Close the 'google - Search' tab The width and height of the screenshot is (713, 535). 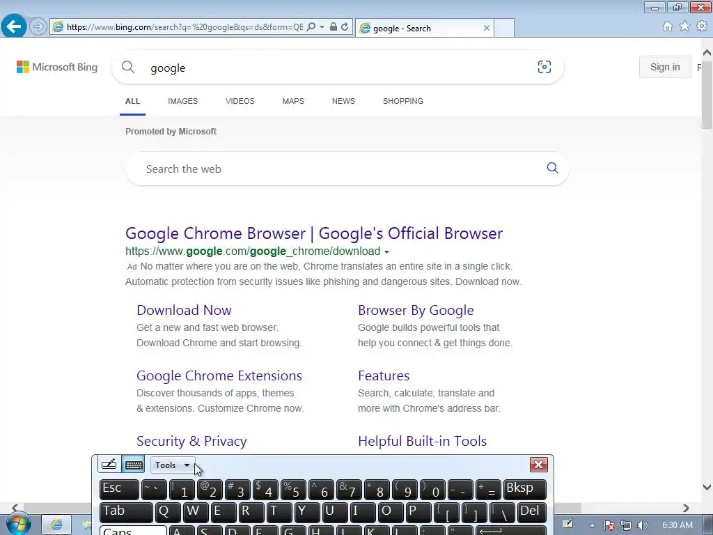pos(487,28)
